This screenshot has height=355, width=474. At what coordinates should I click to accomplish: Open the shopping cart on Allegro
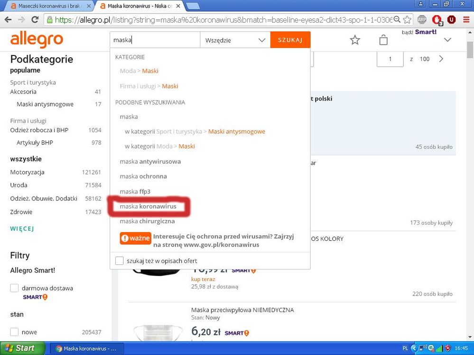click(x=383, y=40)
